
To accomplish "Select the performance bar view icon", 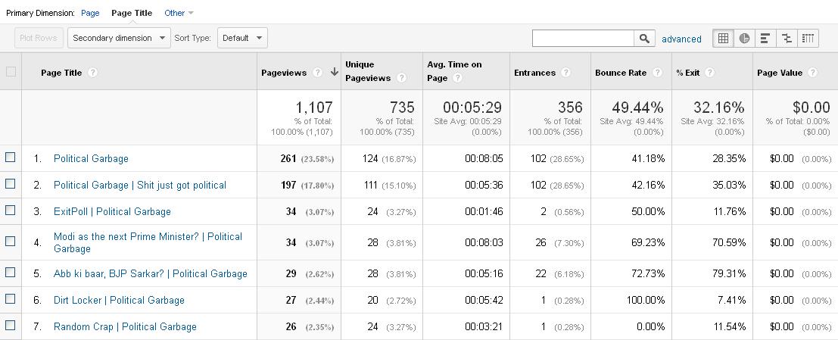I will (x=765, y=39).
